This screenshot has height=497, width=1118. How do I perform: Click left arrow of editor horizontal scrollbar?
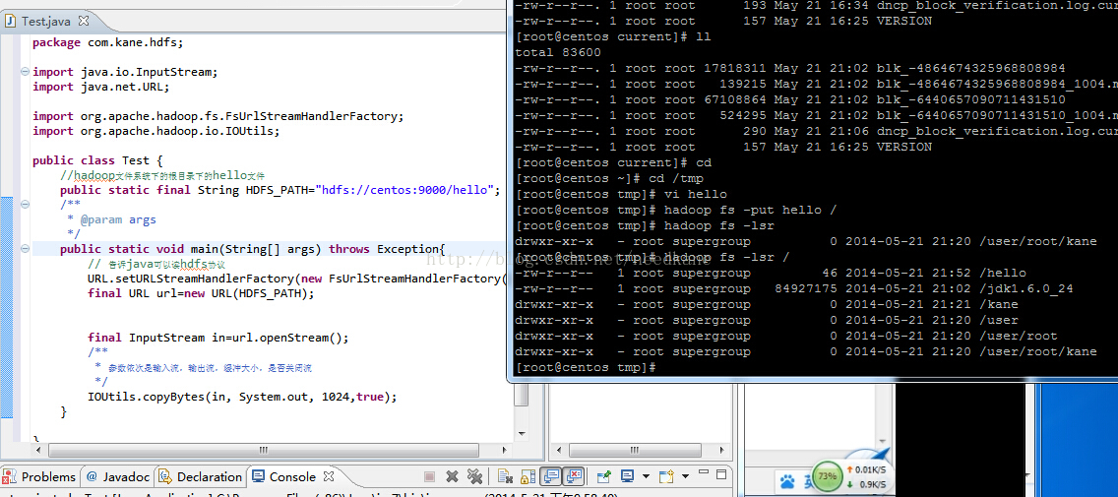coord(38,450)
